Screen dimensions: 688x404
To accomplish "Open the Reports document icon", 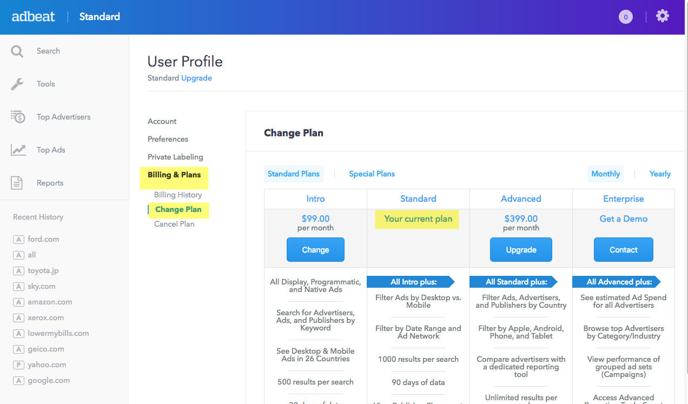I will point(17,183).
